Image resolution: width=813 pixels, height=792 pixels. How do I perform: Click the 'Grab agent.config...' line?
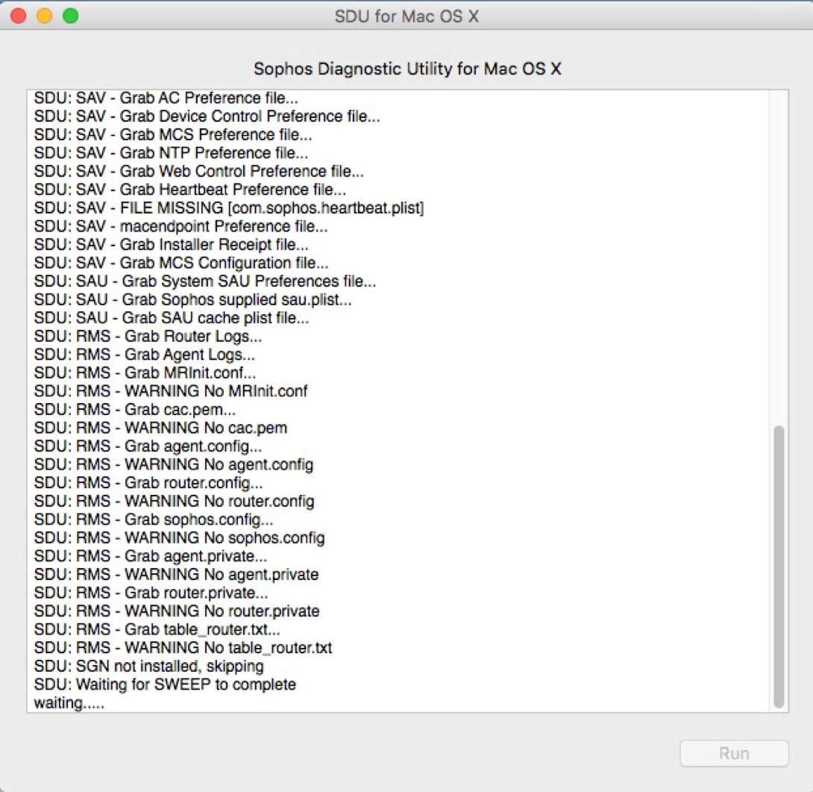pos(148,446)
